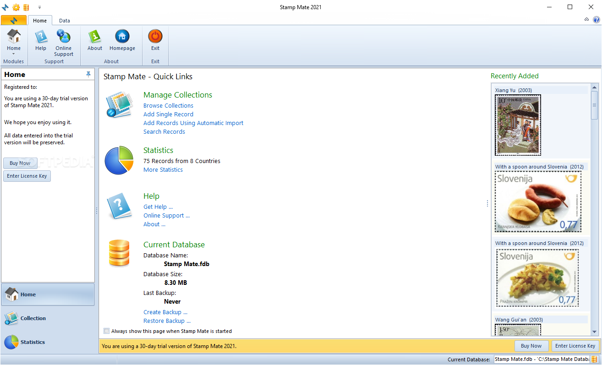
Task: Click the '75 Records from 8 Countries' text
Action: [182, 161]
